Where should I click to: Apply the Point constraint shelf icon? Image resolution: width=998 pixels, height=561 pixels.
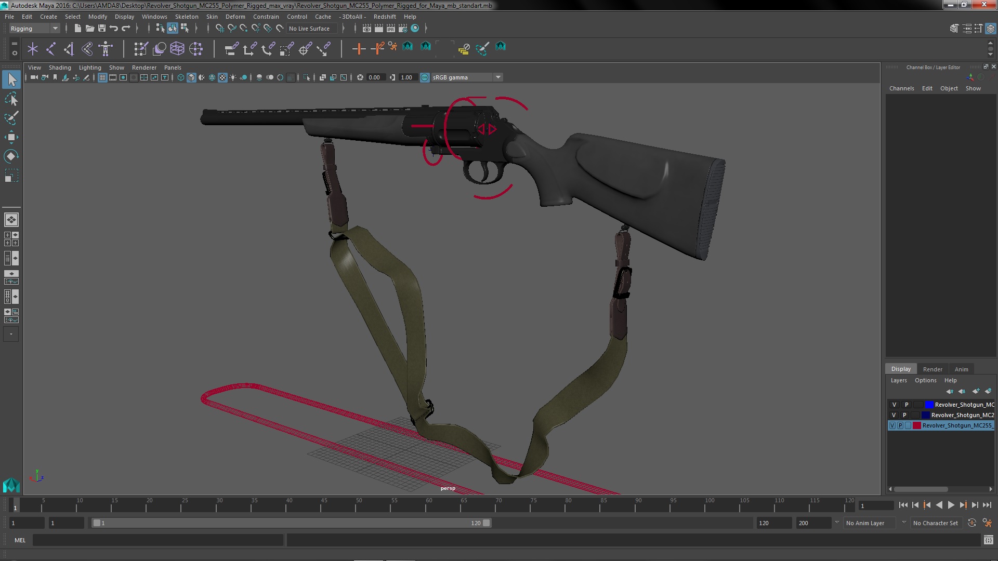tap(249, 49)
